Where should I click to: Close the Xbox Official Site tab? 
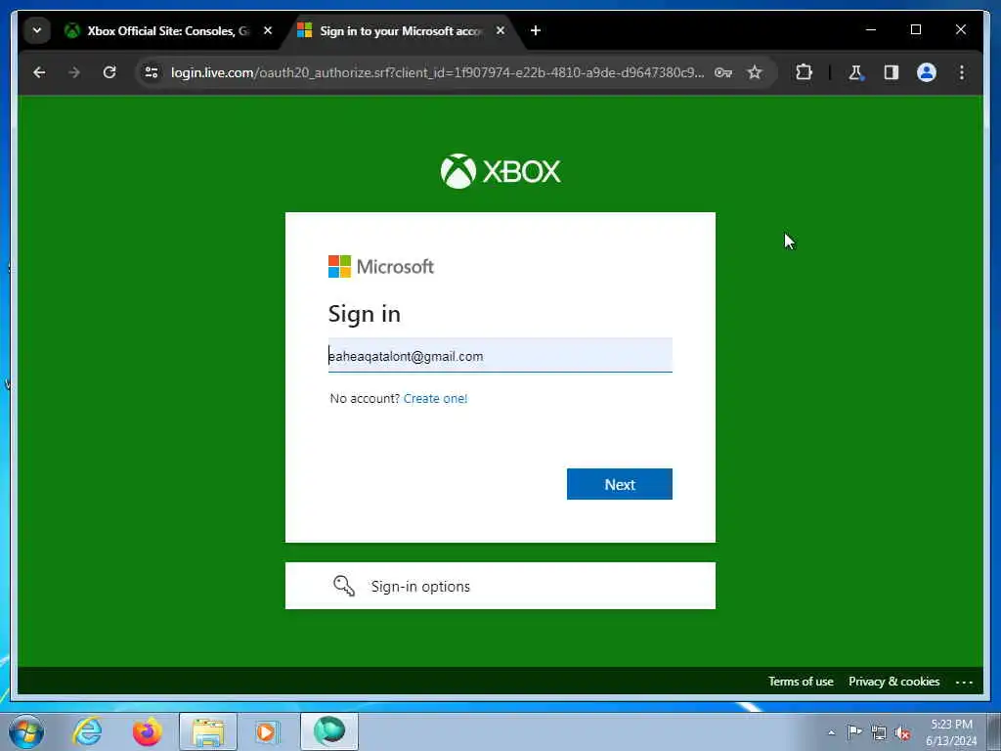(268, 30)
